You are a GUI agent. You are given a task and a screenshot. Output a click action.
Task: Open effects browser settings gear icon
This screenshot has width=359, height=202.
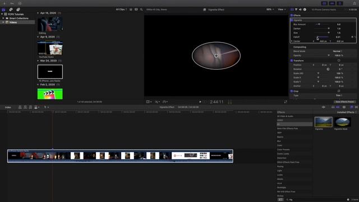tap(348, 200)
